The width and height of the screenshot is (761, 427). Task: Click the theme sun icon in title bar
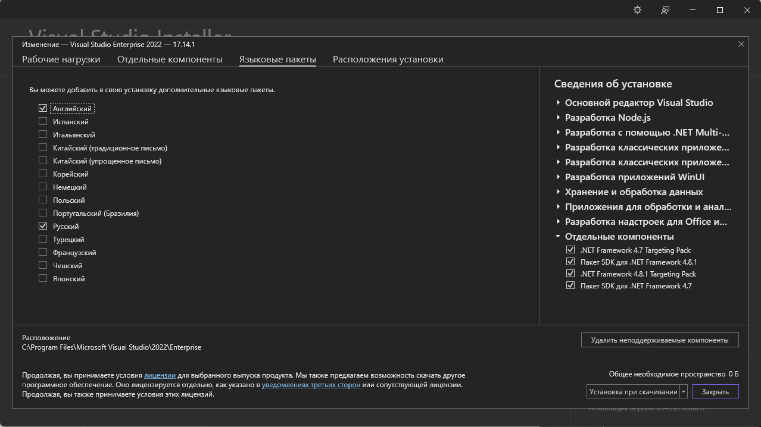click(637, 10)
